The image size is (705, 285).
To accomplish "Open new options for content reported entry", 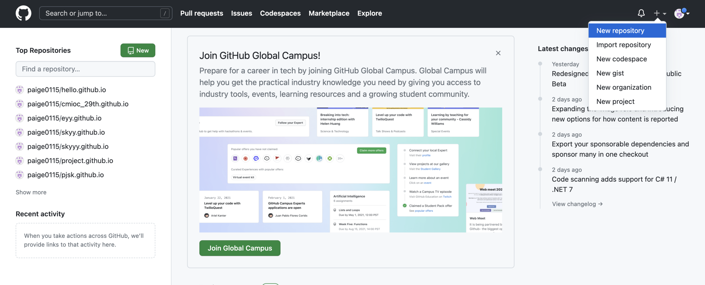I will click(x=618, y=114).
